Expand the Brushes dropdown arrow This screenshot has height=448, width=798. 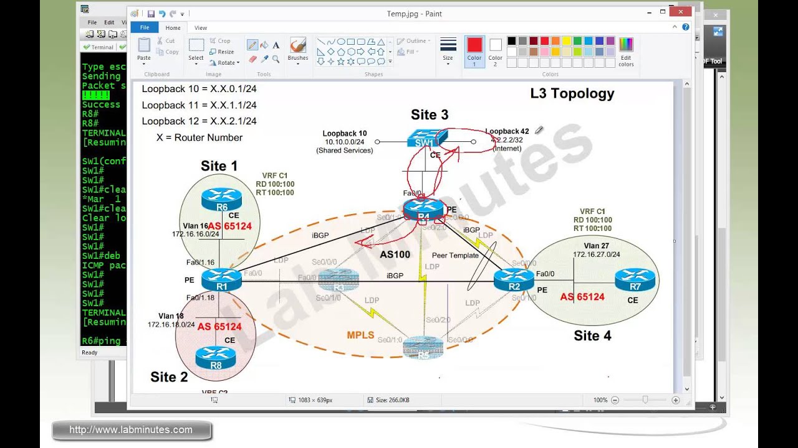tap(298, 63)
